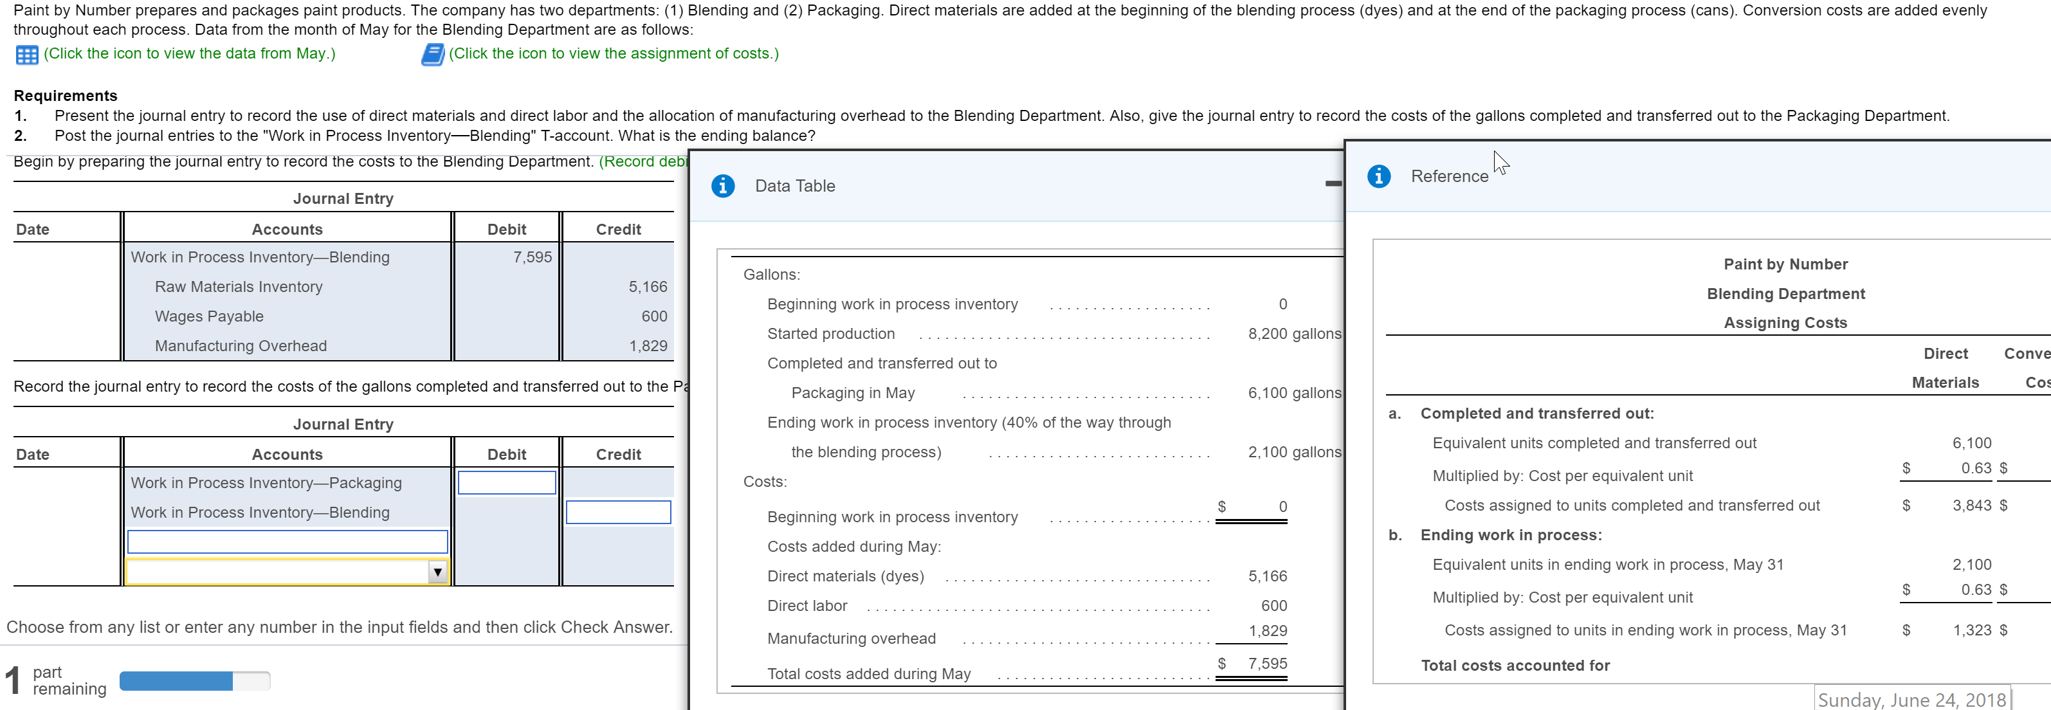Click the link to view the assignment of costs
The width and height of the screenshot is (2051, 710).
[x=613, y=53]
